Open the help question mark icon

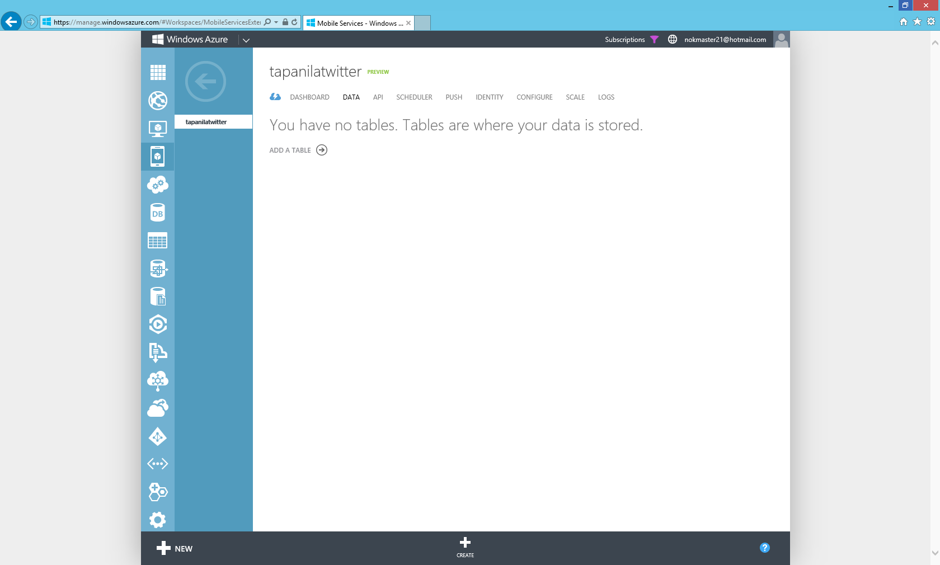pyautogui.click(x=765, y=548)
